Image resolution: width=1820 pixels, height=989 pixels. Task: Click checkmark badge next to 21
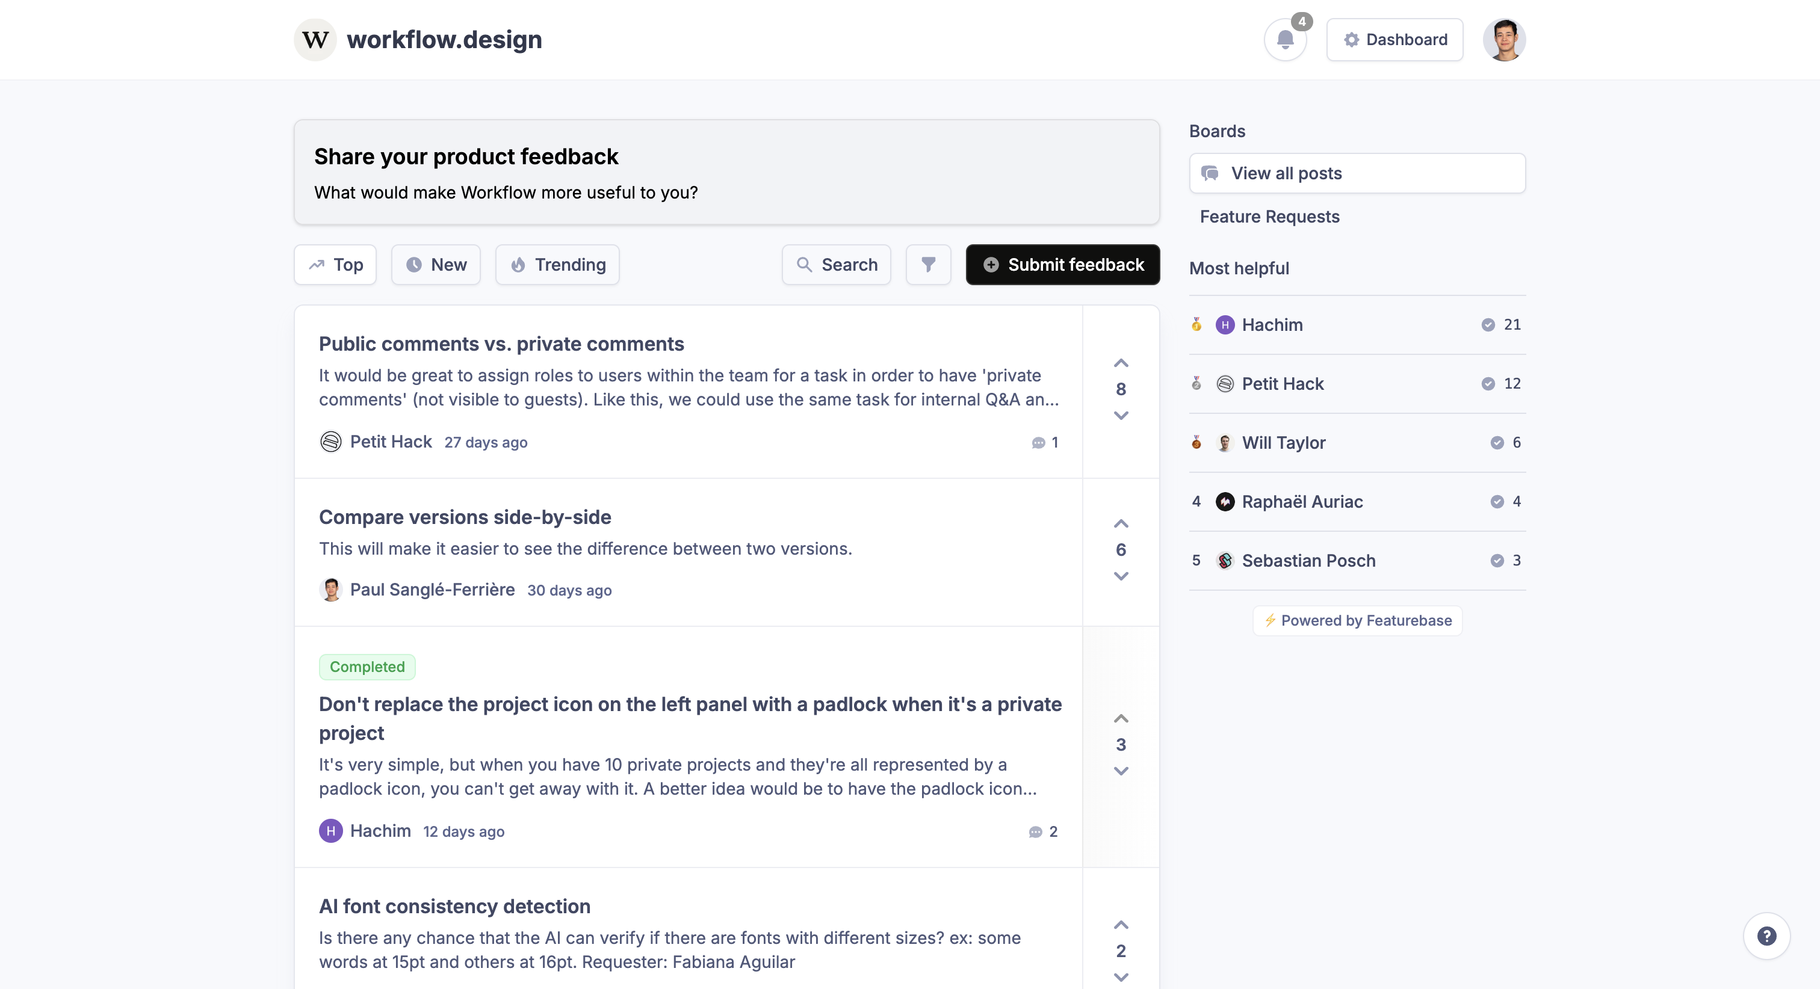(1488, 324)
